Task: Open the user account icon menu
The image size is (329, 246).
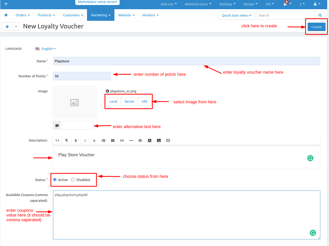Action: tap(317, 4)
